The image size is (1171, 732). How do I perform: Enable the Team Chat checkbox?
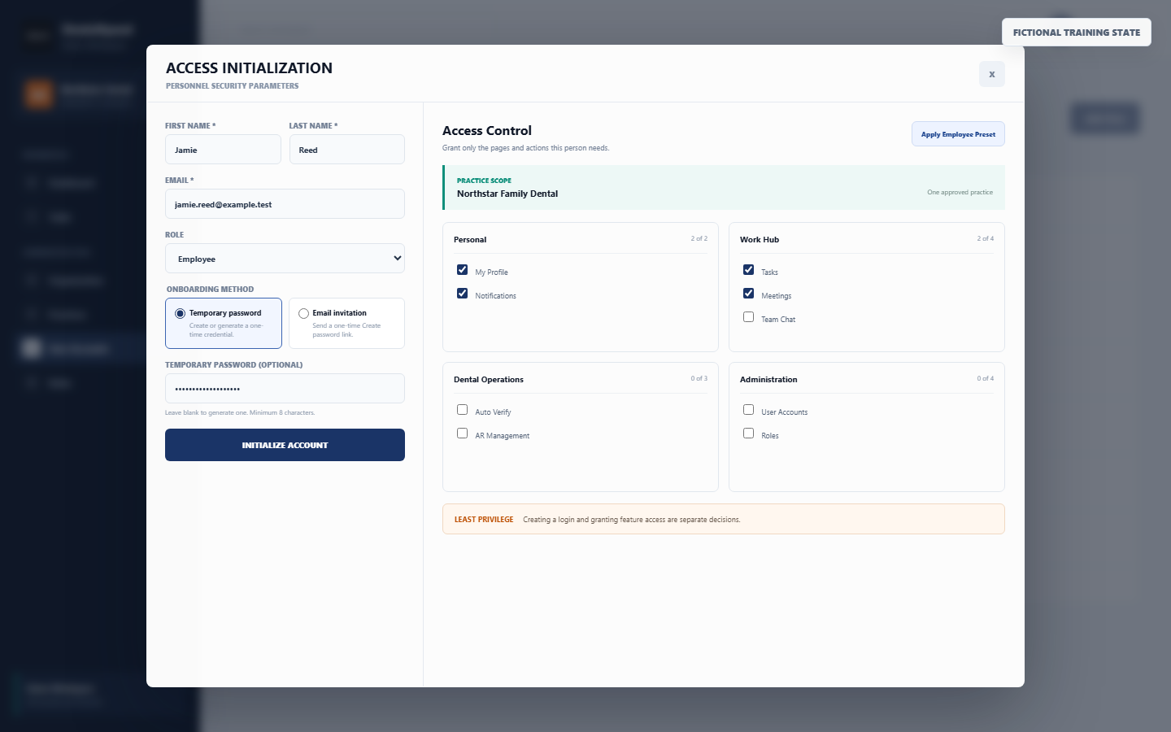(x=748, y=317)
